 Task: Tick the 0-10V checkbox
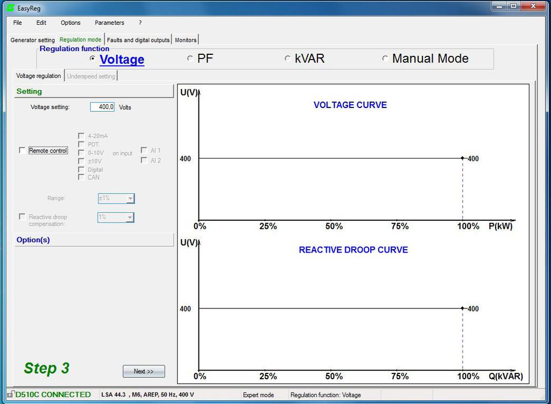tap(81, 153)
